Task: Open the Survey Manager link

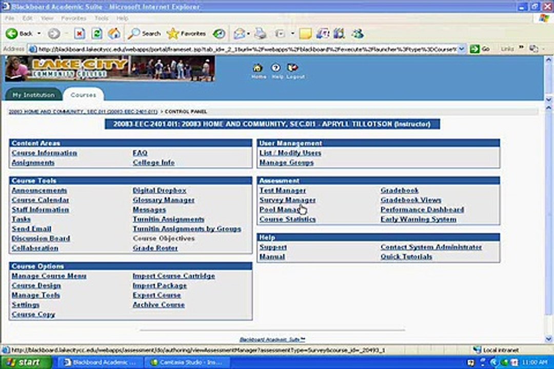Action: click(288, 200)
